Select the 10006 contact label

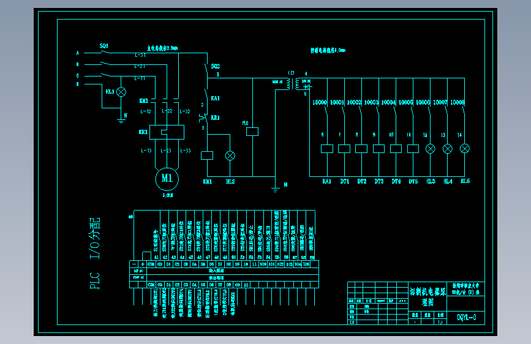tap(423, 102)
